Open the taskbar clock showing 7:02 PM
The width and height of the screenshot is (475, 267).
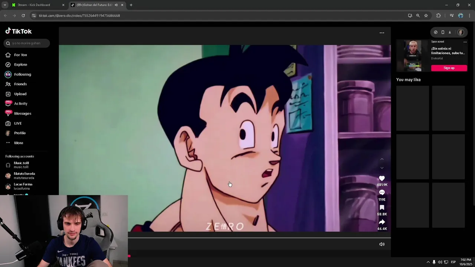[x=465, y=262]
